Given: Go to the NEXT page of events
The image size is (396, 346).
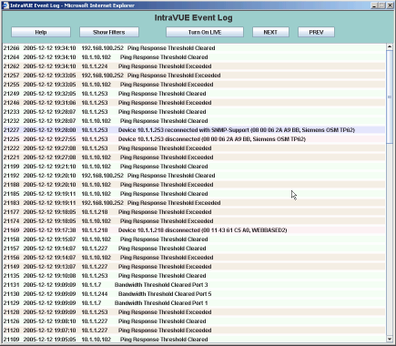Looking at the screenshot, I should (x=270, y=32).
